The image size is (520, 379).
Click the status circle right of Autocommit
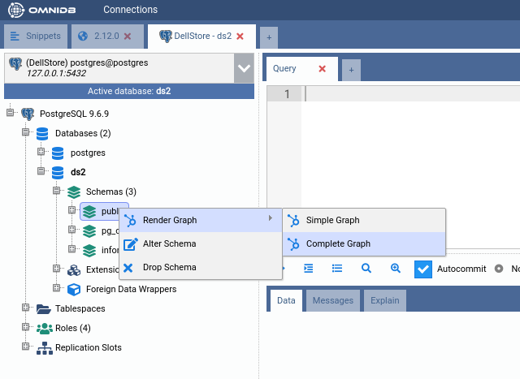click(499, 269)
